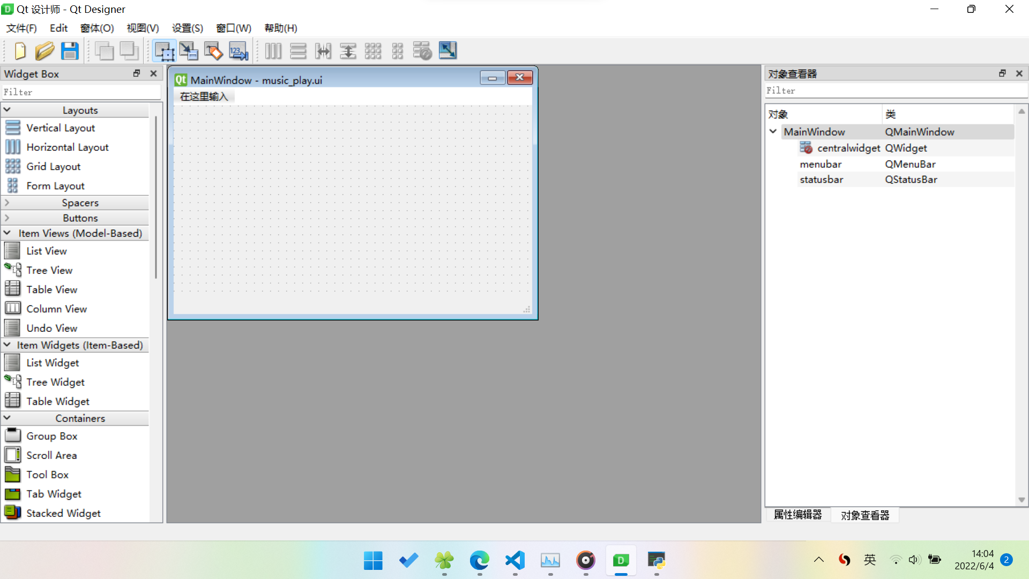Viewport: 1029px width, 579px height.
Task: Click the Adjust Size toolbar icon
Action: (448, 51)
